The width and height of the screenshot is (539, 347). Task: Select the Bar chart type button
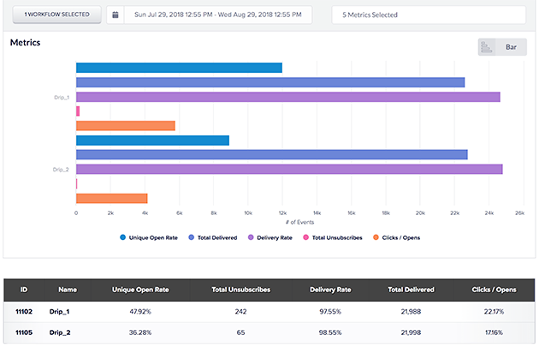(511, 47)
